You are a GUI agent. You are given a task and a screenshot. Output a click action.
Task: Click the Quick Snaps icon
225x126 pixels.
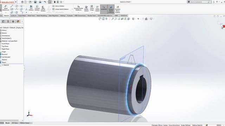92,8
